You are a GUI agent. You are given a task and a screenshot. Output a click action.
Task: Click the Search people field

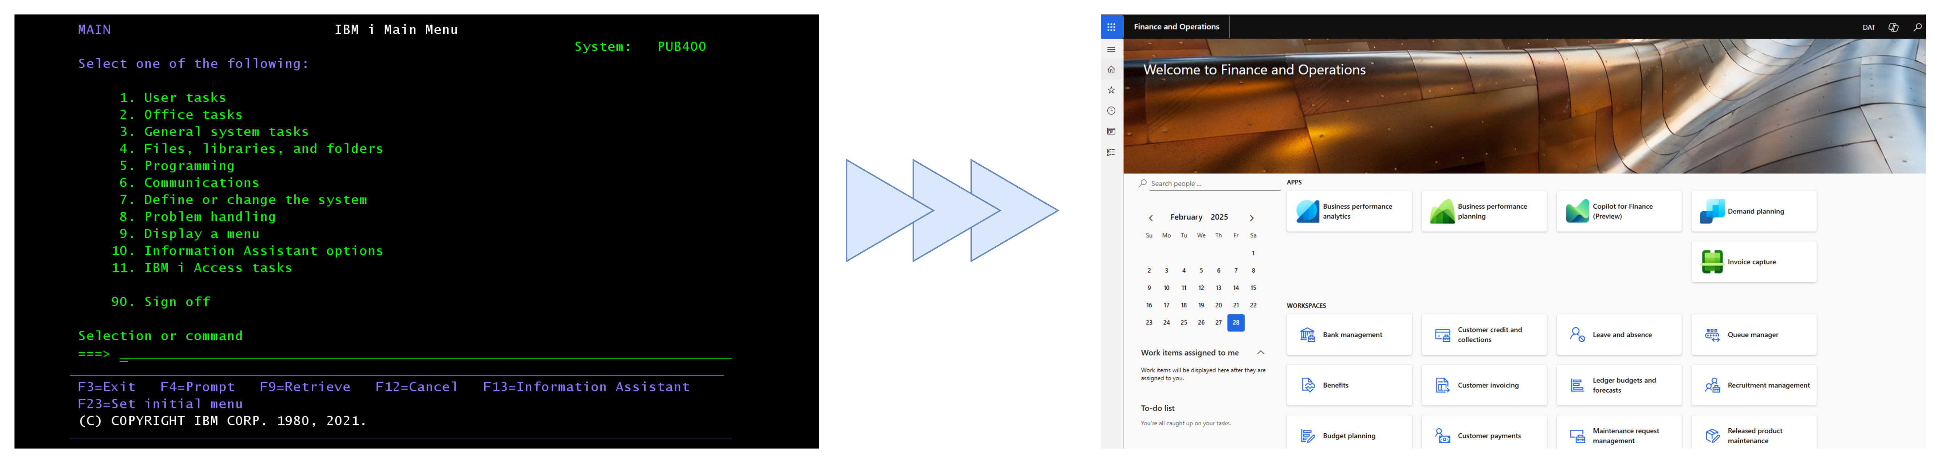[1206, 183]
